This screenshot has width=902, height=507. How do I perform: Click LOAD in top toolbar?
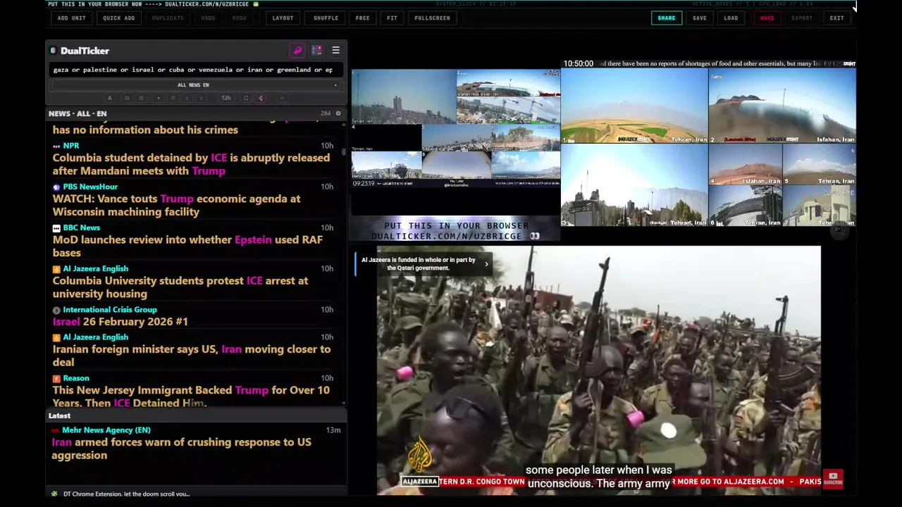click(731, 18)
